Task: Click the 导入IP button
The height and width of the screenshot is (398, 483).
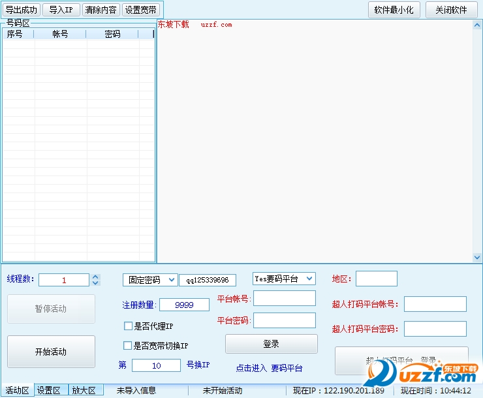Action: [x=61, y=10]
